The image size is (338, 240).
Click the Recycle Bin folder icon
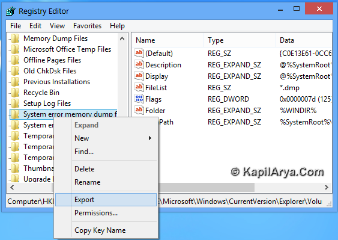pos(16,93)
